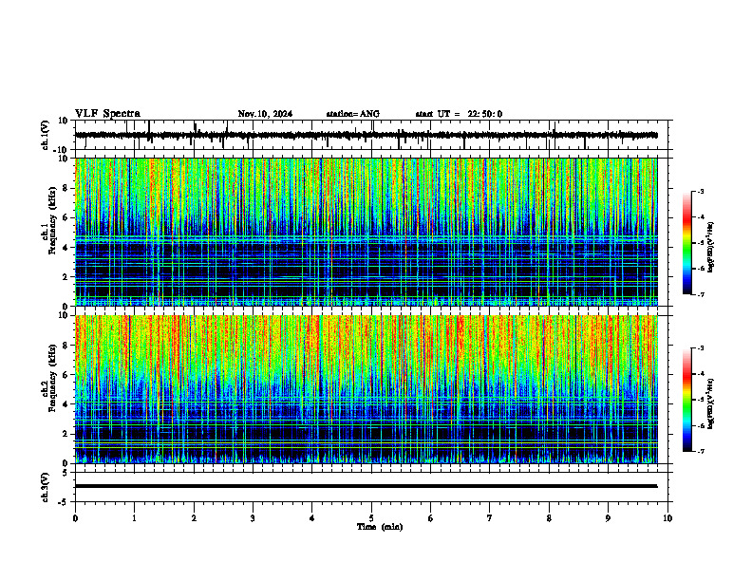Click the time axis tick label "8"
The image size is (752, 581).
tap(549, 518)
